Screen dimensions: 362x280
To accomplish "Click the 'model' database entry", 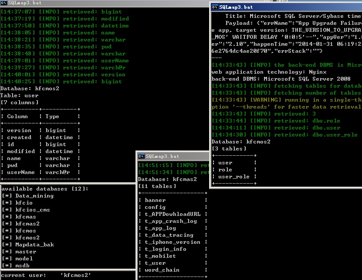I will click(24, 259).
